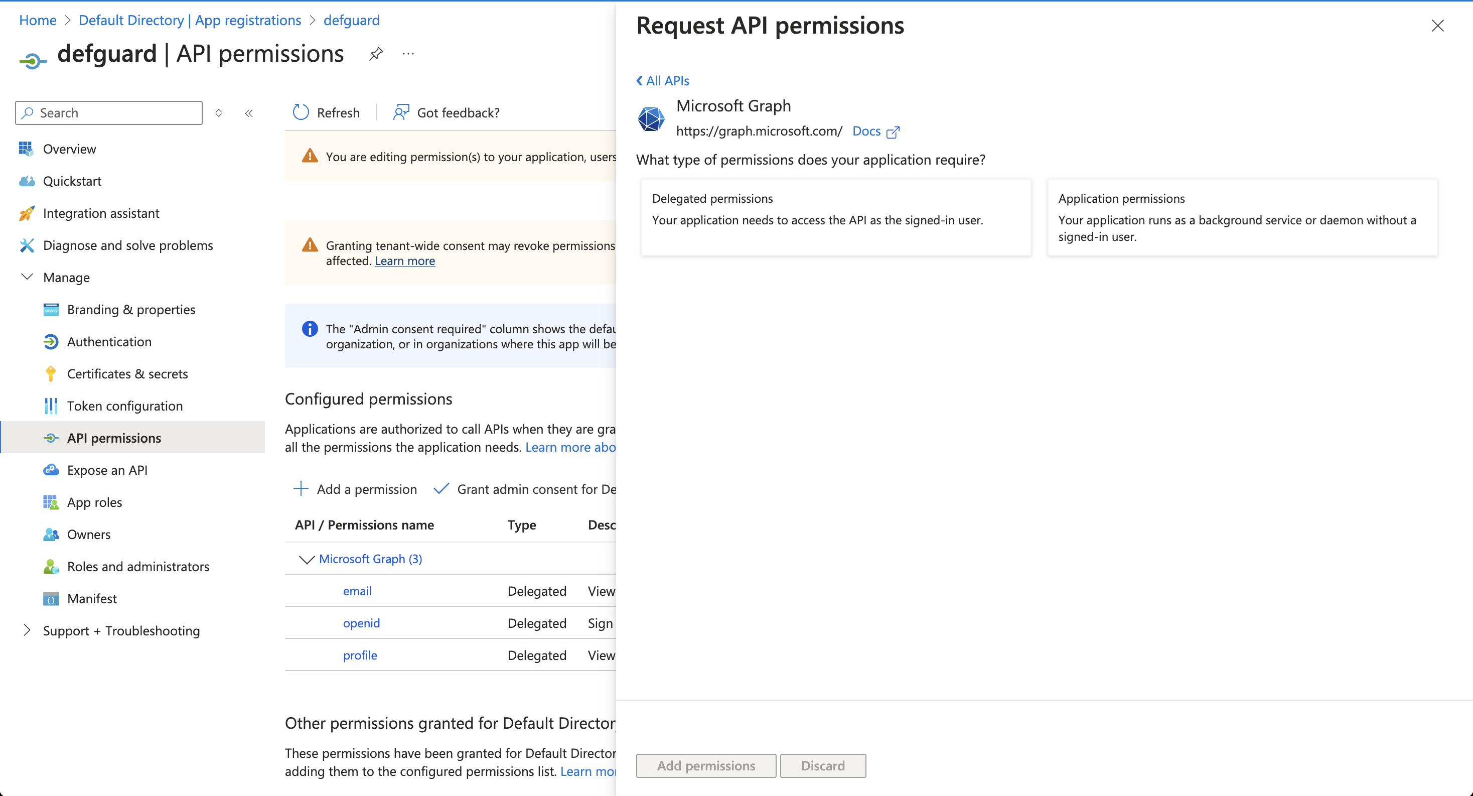The width and height of the screenshot is (1473, 796).
Task: Click the Refresh icon in toolbar
Action: [x=301, y=112]
